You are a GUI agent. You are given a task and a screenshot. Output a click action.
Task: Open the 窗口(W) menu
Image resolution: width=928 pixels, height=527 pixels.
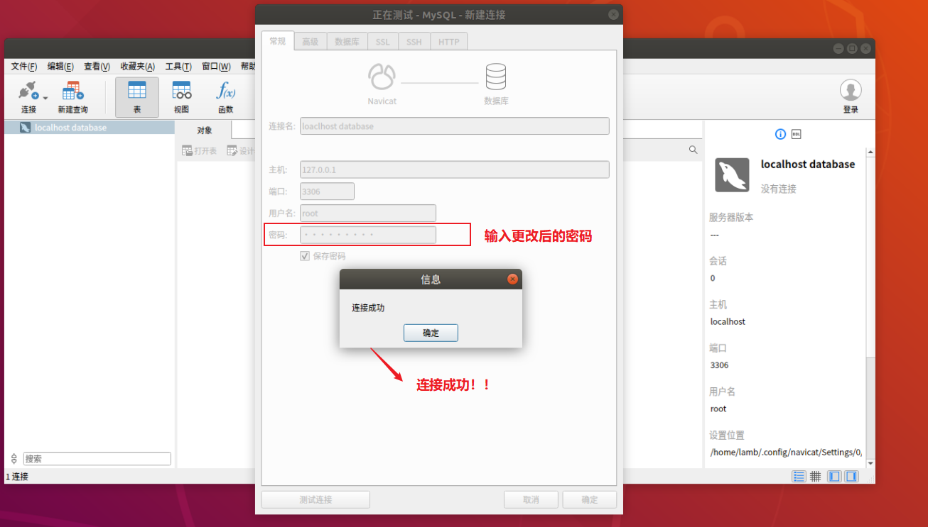tap(216, 66)
